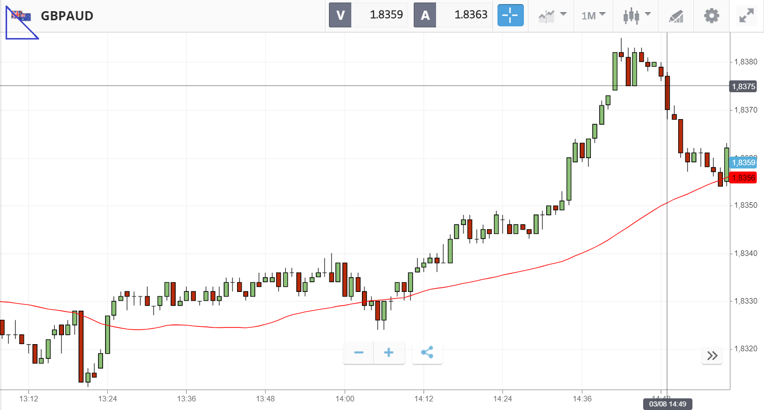Screen dimensions: 764x410
Task: Click the V sell price button
Action: tap(369, 15)
